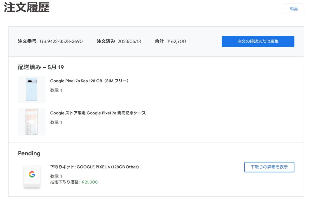Screen dimensions: 310x200
Task: Click the Pending section heading
Action: coord(29,153)
